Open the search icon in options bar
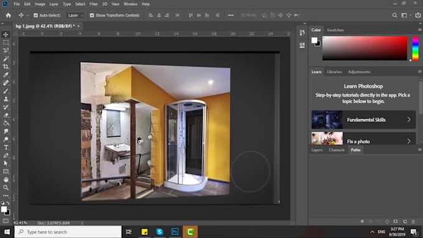This screenshot has width=423, height=238. click(394, 16)
